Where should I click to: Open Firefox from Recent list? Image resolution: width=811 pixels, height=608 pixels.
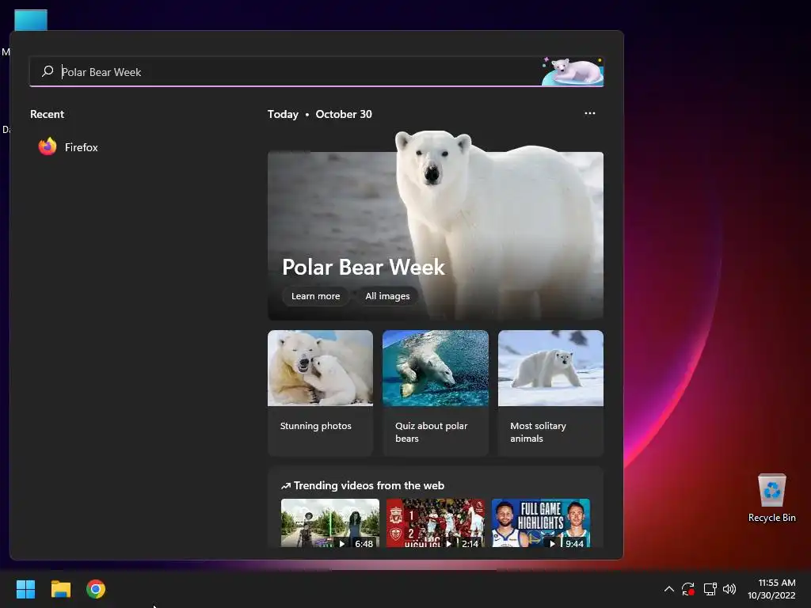tap(68, 147)
